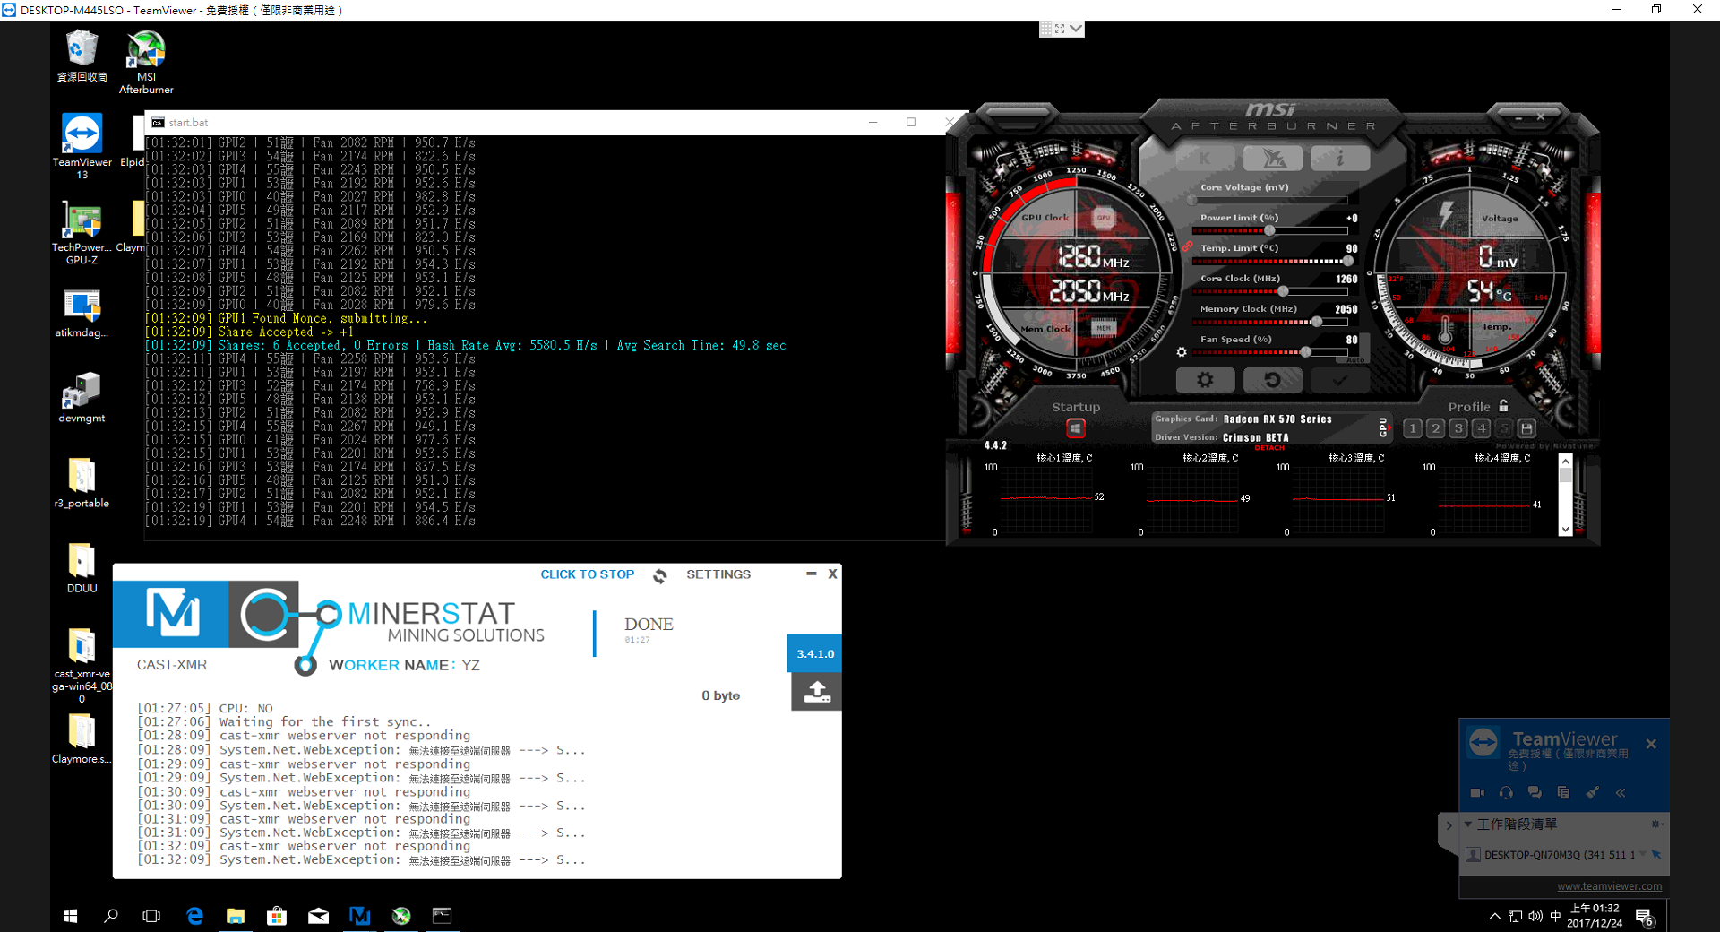Image resolution: width=1720 pixels, height=932 pixels.
Task: Click CLICK TO STOP in minerstat
Action: click(587, 574)
